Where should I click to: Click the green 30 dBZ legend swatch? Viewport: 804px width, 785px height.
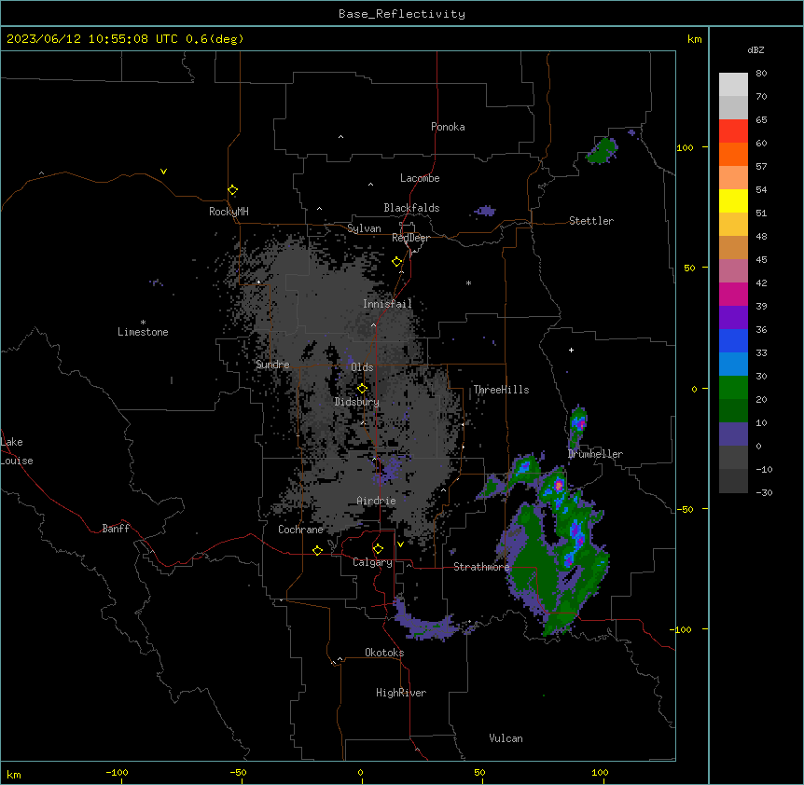click(x=733, y=388)
